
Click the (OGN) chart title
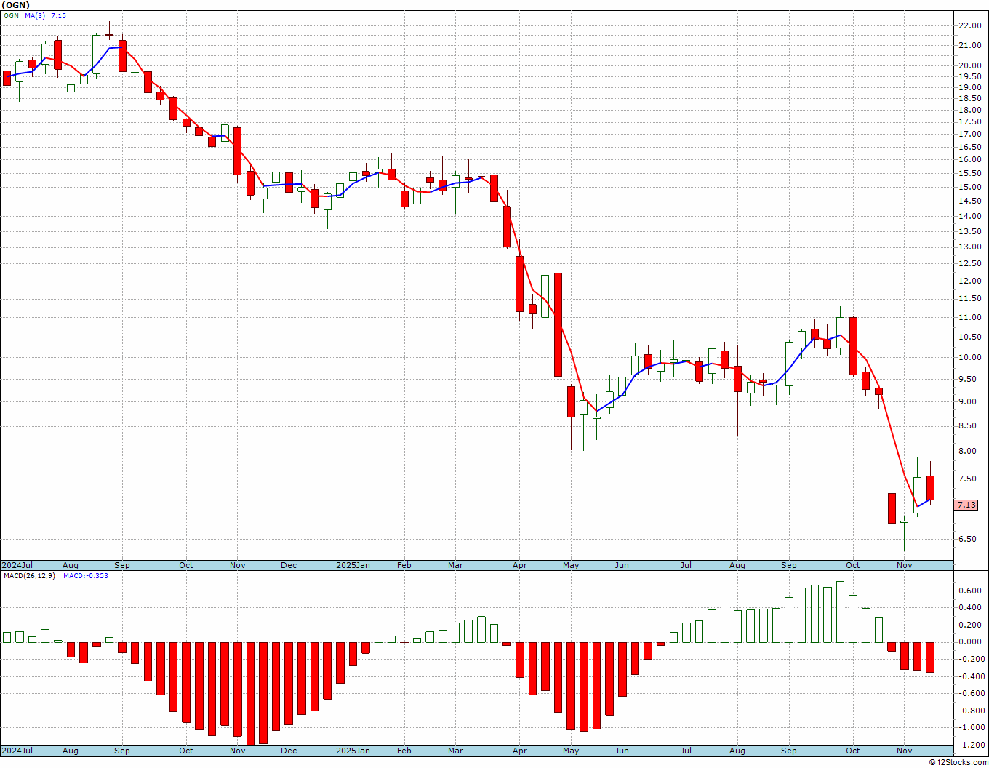click(x=15, y=5)
